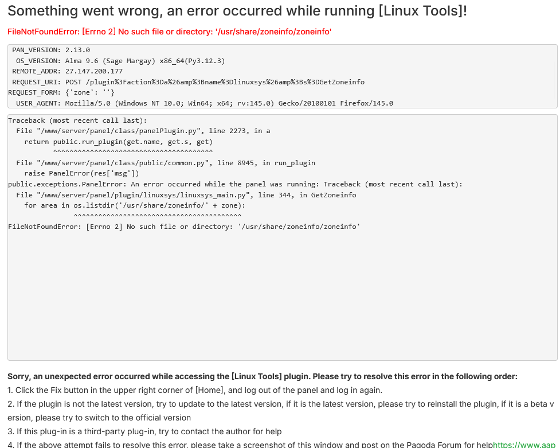Click the red FileNotFoundError message line
The image size is (560, 448).
(169, 32)
